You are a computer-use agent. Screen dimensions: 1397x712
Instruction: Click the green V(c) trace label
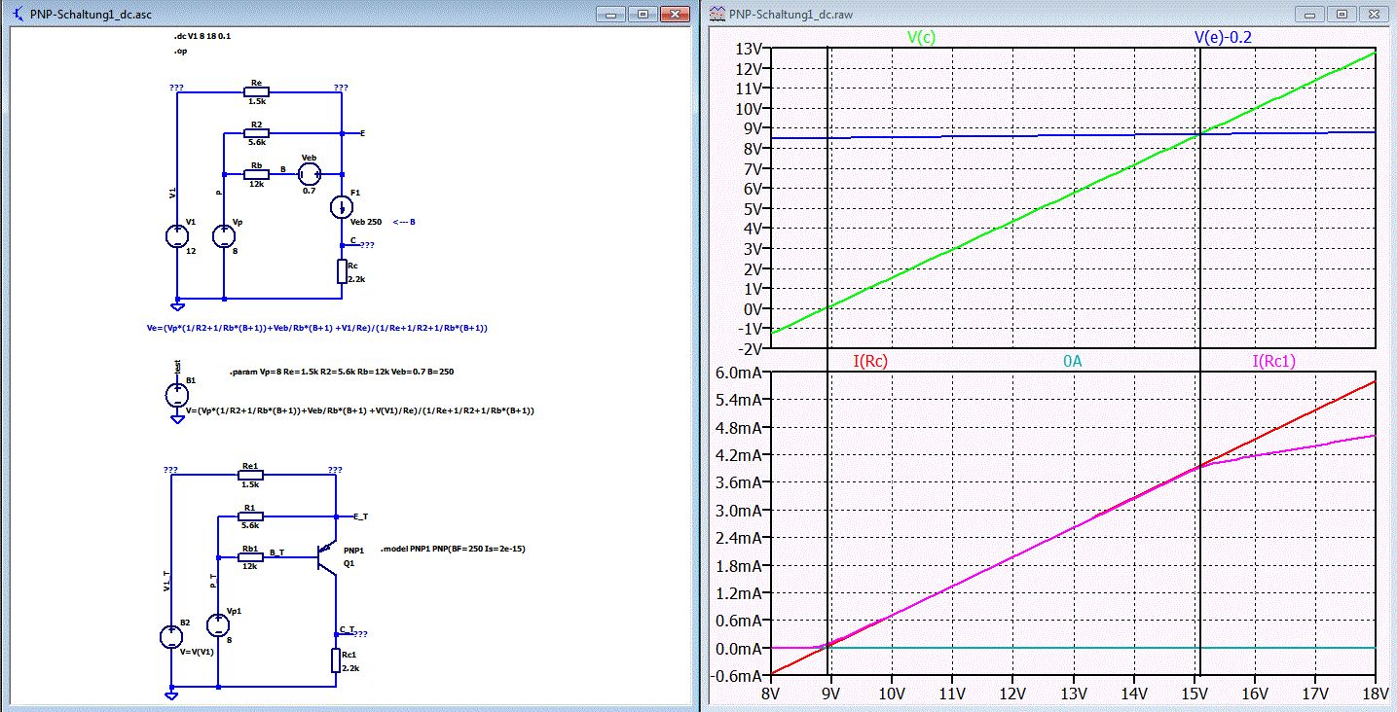tap(923, 37)
